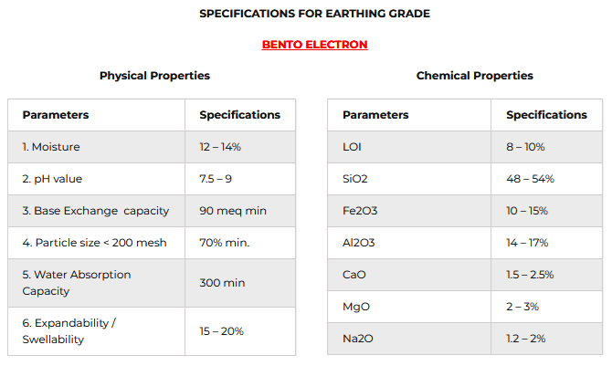Click the CaO 1.5 – 2.5% value
612x366 pixels.
530,275
